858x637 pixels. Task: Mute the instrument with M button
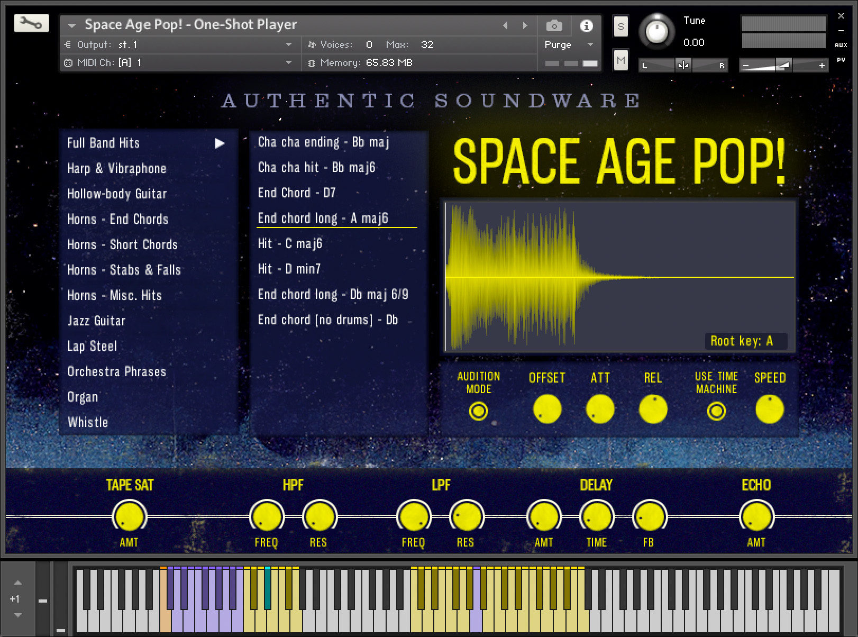[620, 60]
